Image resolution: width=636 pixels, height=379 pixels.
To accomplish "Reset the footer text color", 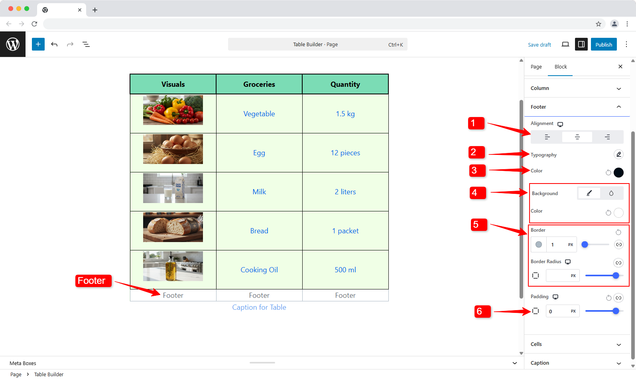I will tap(608, 172).
